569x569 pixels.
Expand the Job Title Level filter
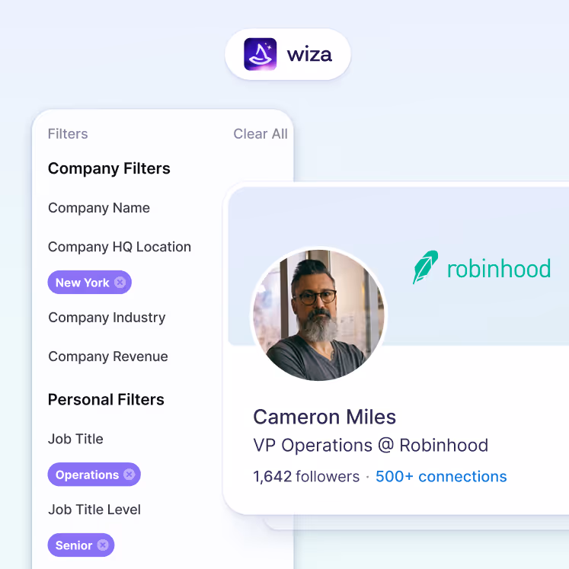point(94,510)
